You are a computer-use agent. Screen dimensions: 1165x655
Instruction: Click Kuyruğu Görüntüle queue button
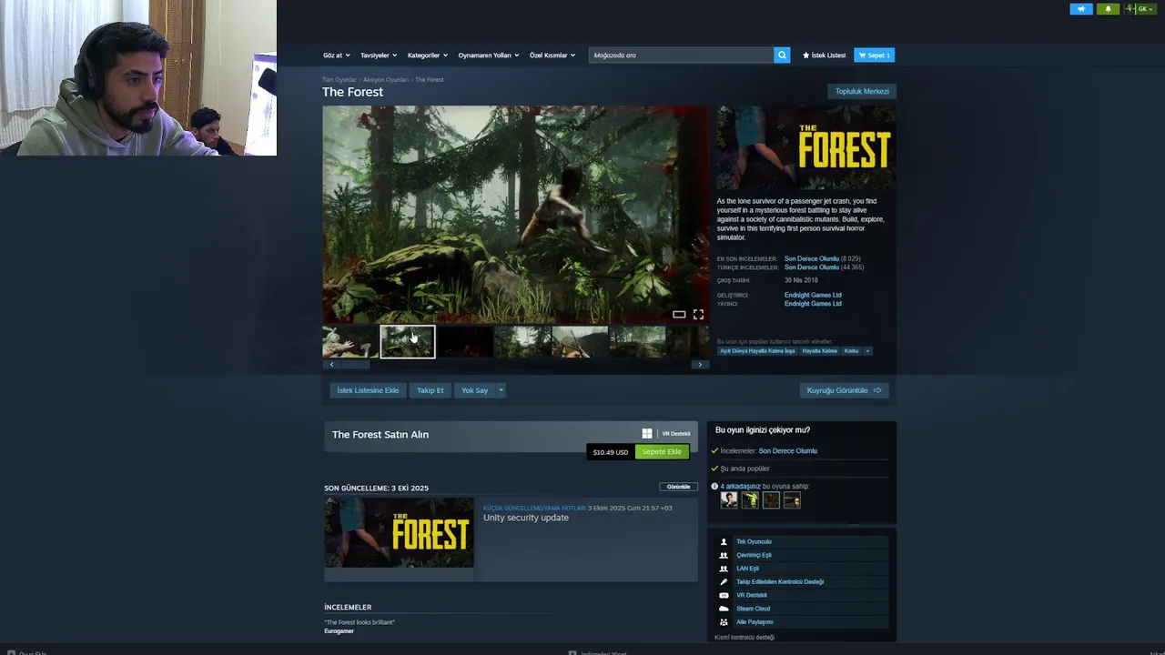(844, 390)
